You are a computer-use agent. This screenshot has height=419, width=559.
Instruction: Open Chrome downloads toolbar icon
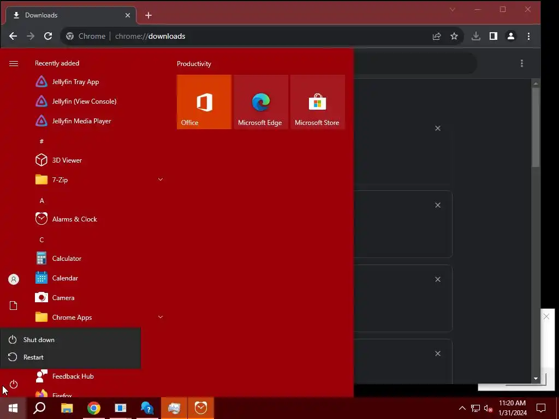coord(476,36)
